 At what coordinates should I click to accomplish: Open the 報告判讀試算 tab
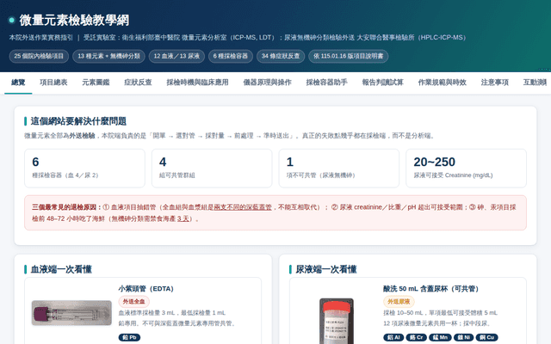(382, 83)
